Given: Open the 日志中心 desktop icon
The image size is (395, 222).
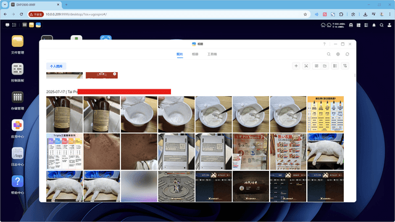Looking at the screenshot, I should [x=17, y=154].
